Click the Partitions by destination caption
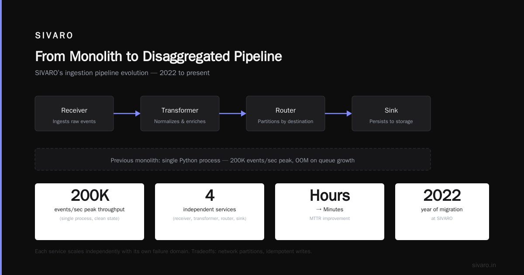This screenshot has height=275, width=524. pyautogui.click(x=286, y=121)
